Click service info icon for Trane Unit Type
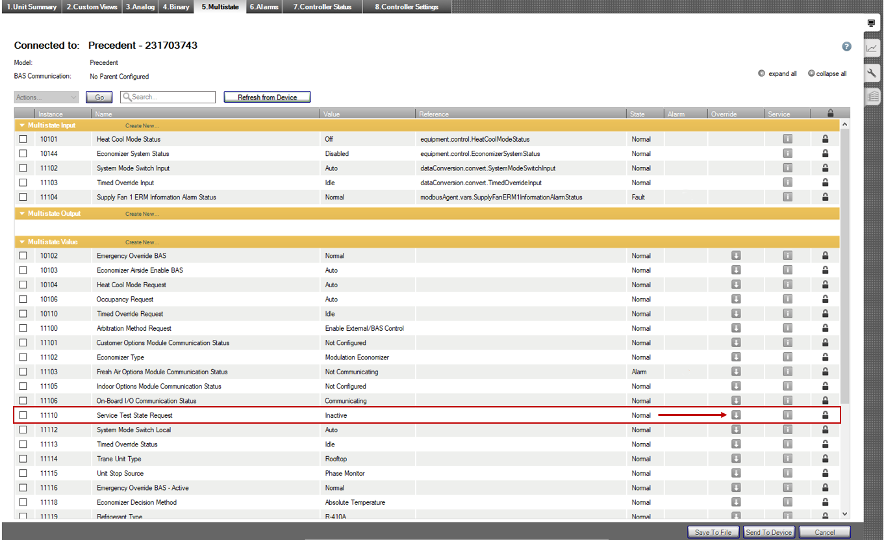The width and height of the screenshot is (884, 540). pos(787,459)
